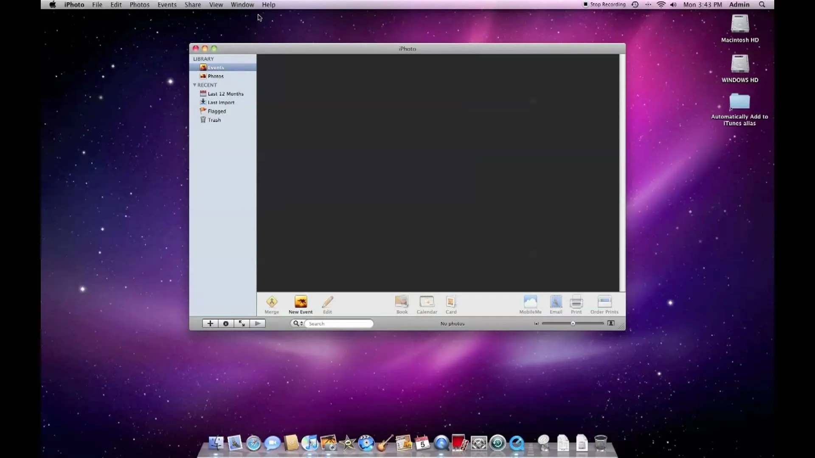815x458 pixels.
Task: Click the Print toolbar icon
Action: coord(576,302)
